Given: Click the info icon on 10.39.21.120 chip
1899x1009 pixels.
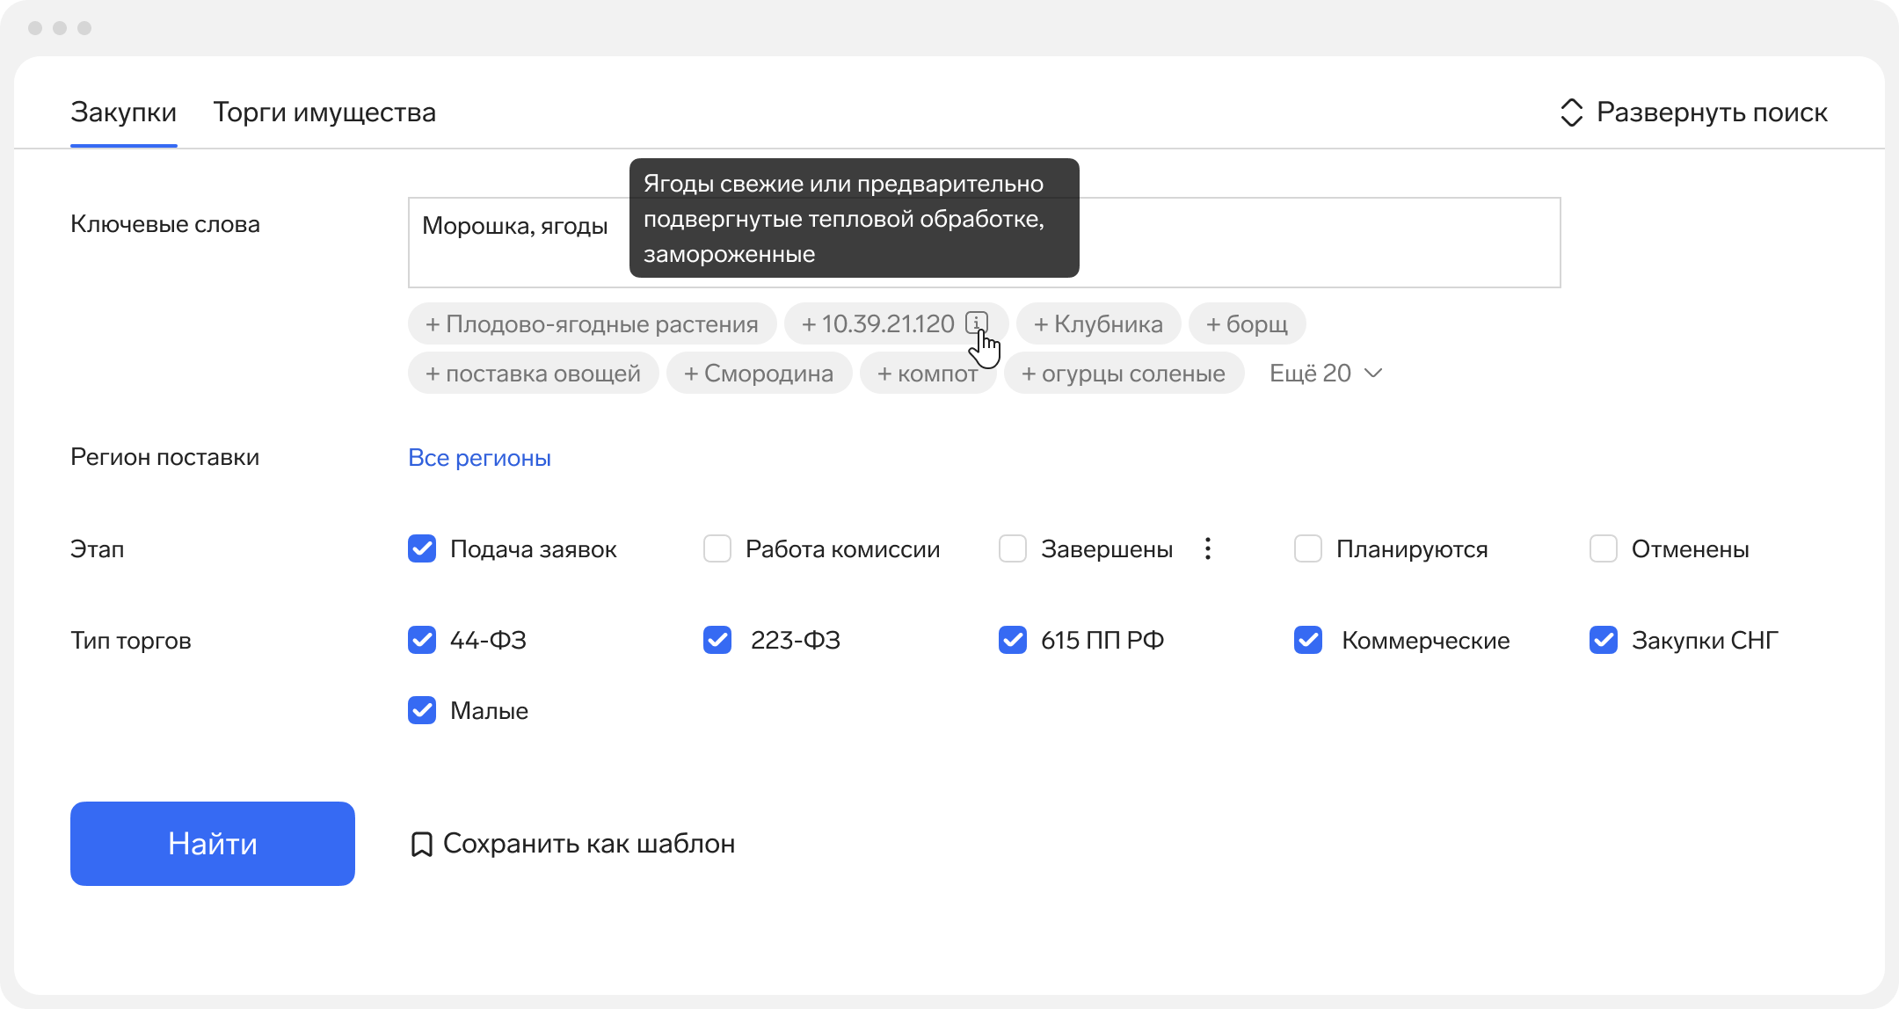Looking at the screenshot, I should (977, 323).
